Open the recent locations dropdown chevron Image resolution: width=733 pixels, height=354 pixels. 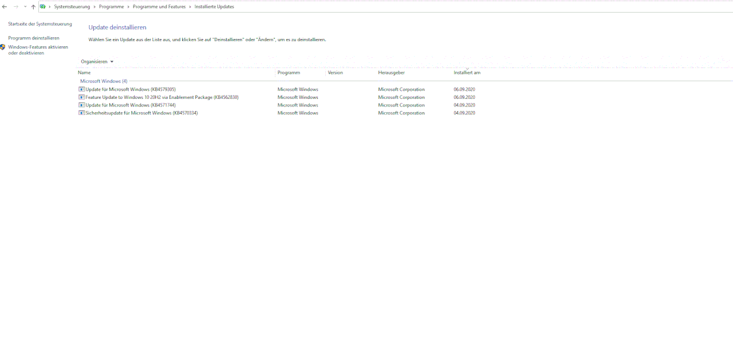click(x=25, y=7)
